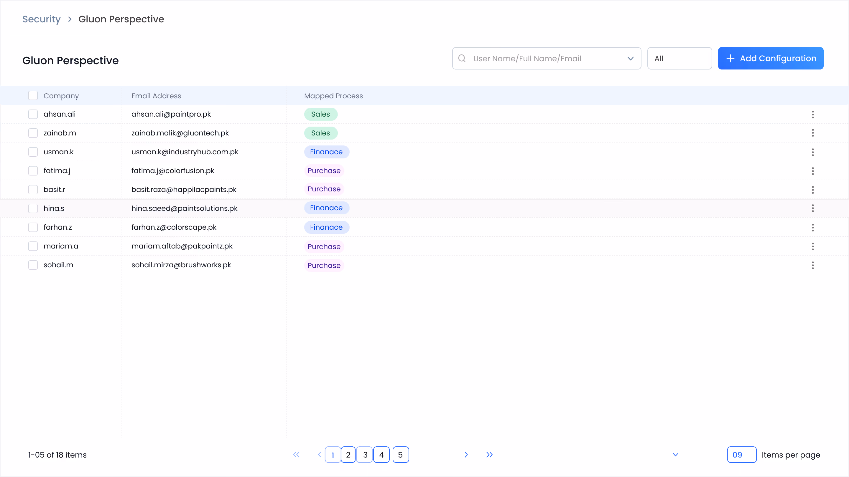Viewport: 849px width, 477px height.
Task: Open the three-dot menu for basit.r
Action: [813, 190]
